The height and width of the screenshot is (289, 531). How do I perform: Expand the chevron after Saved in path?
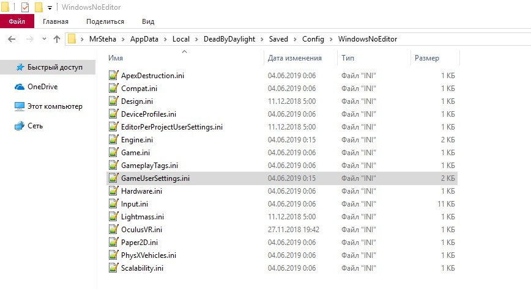pos(294,39)
